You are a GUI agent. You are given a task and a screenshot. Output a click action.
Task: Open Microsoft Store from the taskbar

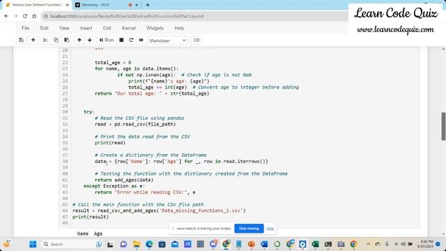pos(162,244)
